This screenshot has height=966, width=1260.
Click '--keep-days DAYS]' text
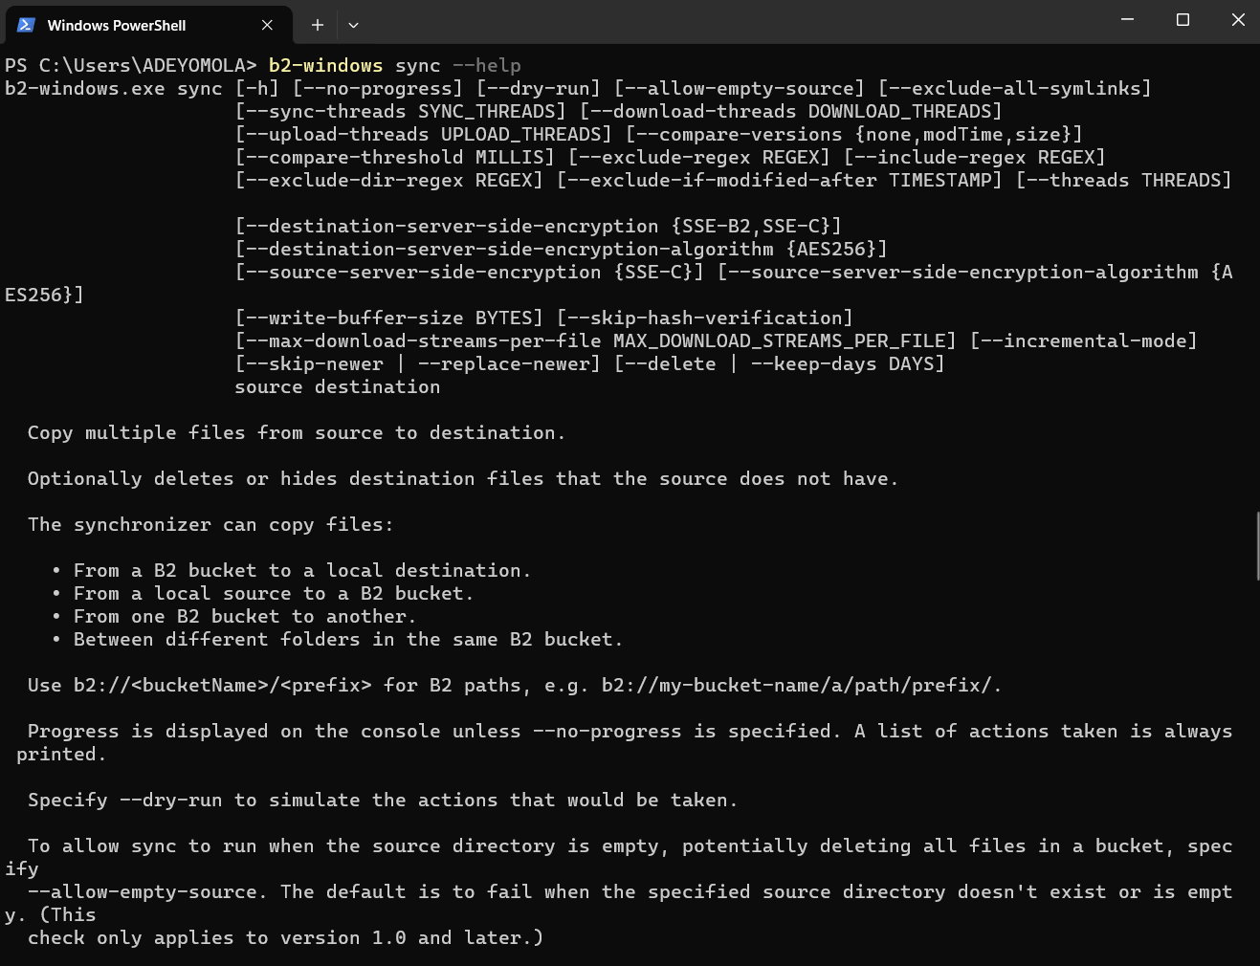(849, 363)
